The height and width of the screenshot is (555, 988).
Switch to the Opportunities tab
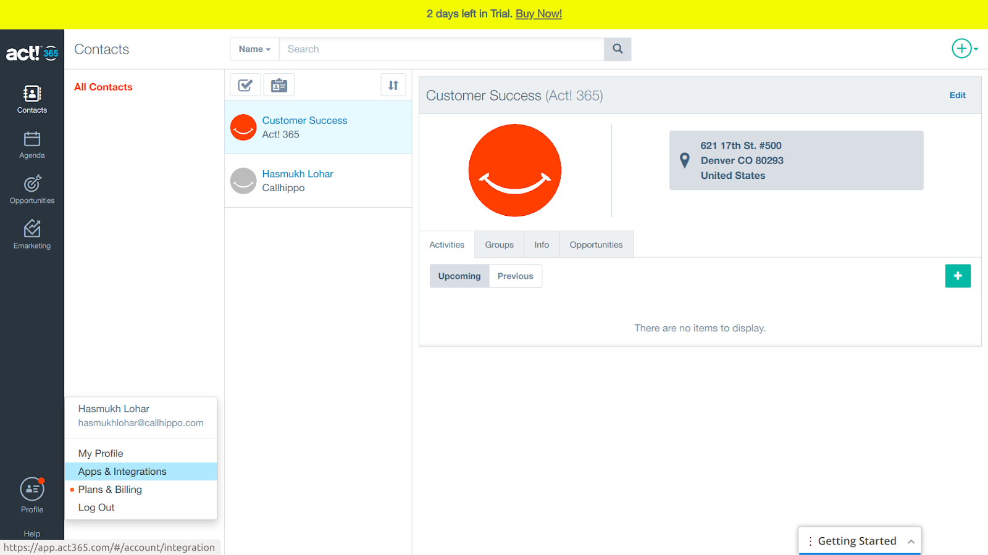[x=596, y=244]
